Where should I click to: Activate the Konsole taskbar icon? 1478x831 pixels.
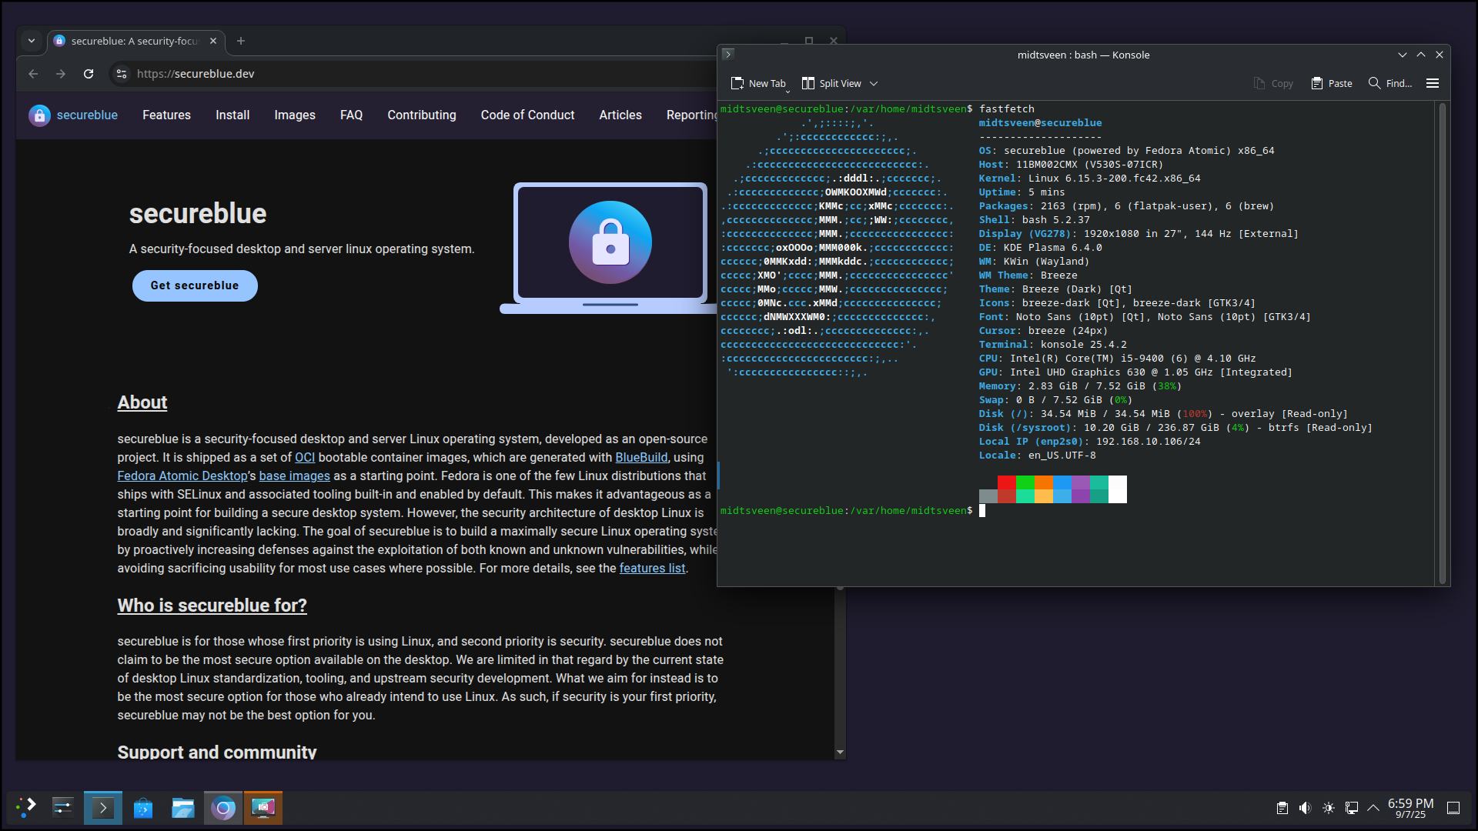pyautogui.click(x=103, y=807)
